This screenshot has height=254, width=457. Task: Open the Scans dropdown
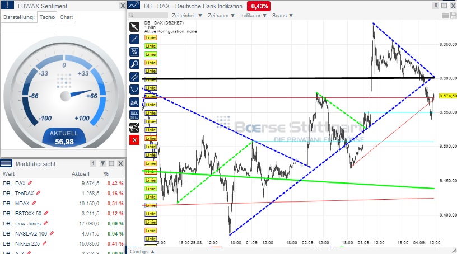pyautogui.click(x=282, y=16)
